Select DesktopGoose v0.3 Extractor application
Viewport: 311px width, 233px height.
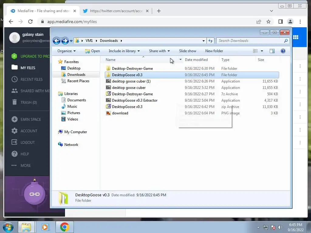(x=192, y=100)
